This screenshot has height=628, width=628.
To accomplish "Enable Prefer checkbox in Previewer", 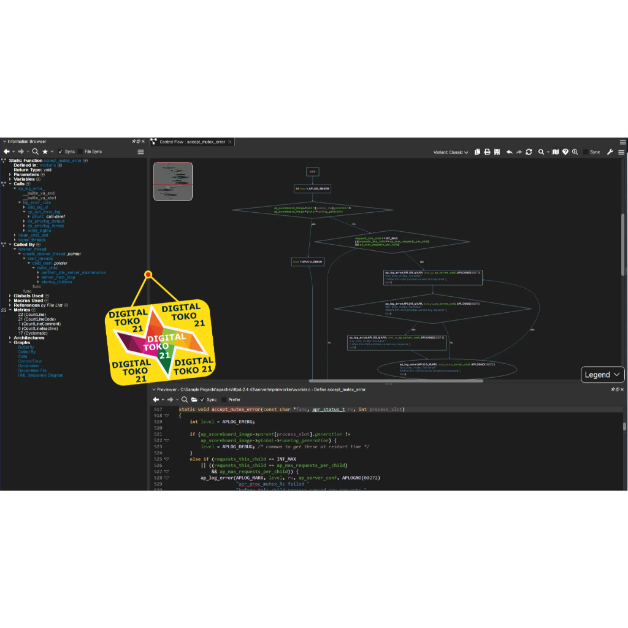I will point(224,400).
